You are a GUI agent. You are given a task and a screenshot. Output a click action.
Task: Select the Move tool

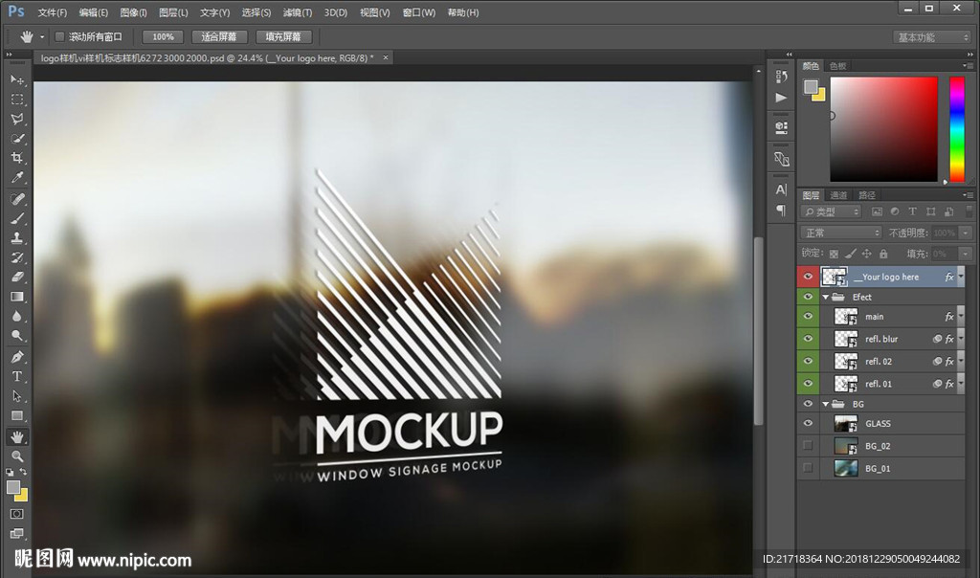point(17,80)
